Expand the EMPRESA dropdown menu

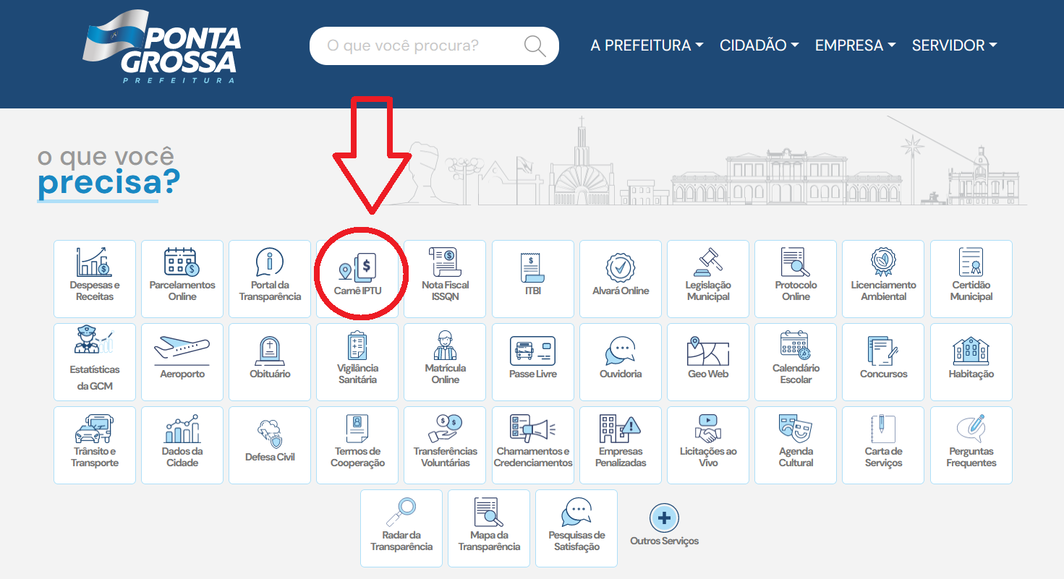pyautogui.click(x=856, y=45)
